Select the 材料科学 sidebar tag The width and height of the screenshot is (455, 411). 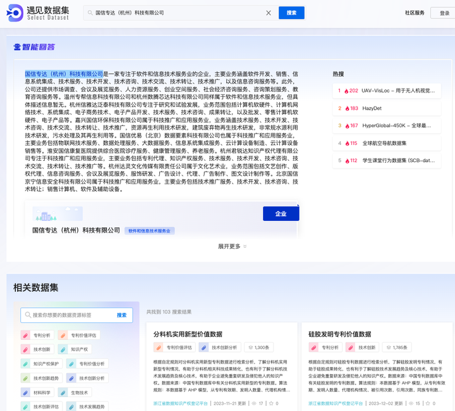pos(37,393)
